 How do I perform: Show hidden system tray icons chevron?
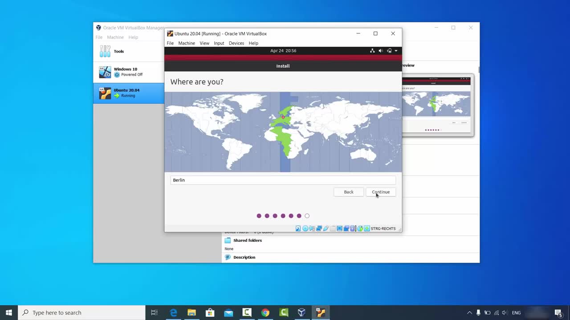pyautogui.click(x=470, y=312)
